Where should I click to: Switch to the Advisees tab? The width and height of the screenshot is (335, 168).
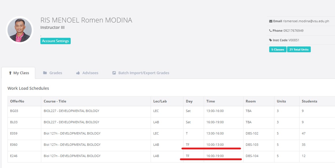point(90,73)
